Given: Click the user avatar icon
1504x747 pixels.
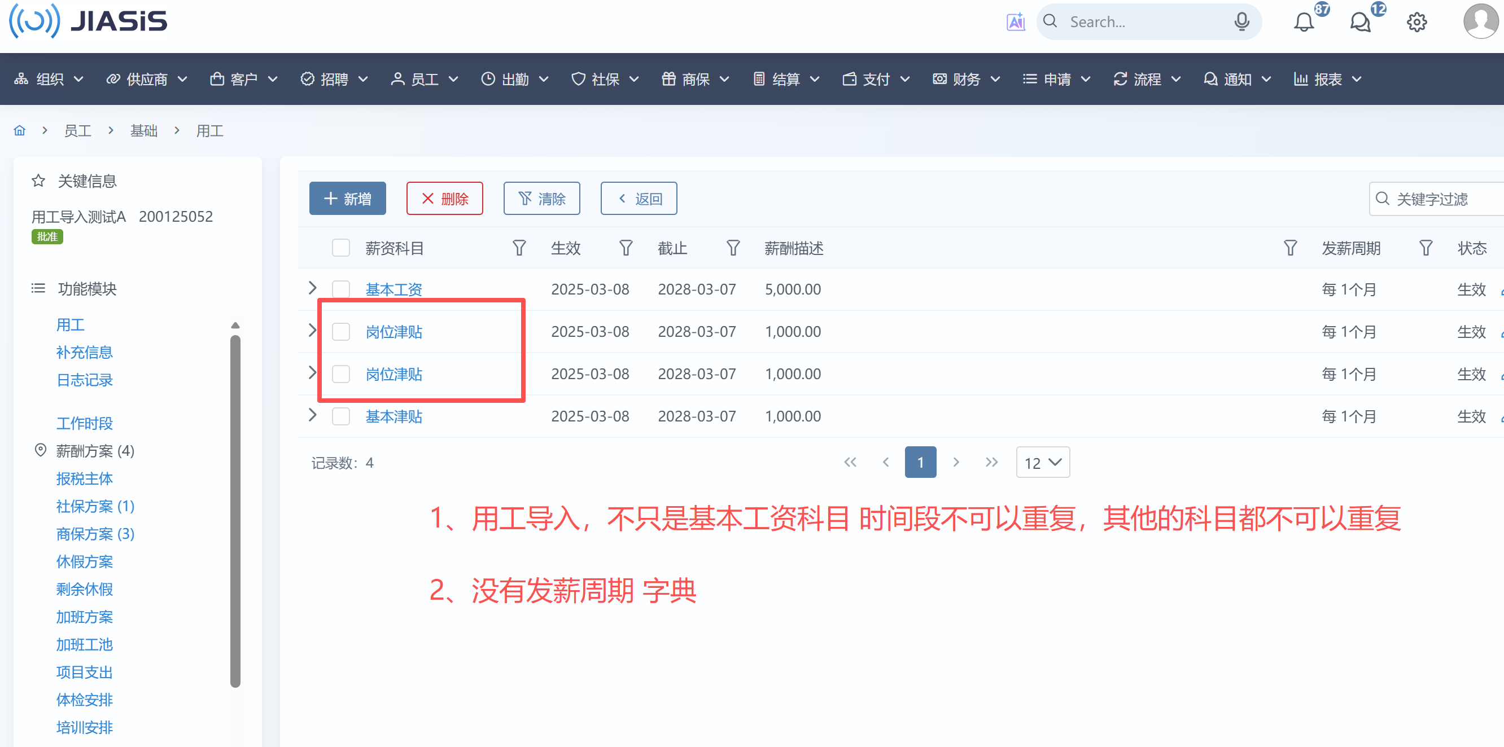Looking at the screenshot, I should [x=1481, y=21].
